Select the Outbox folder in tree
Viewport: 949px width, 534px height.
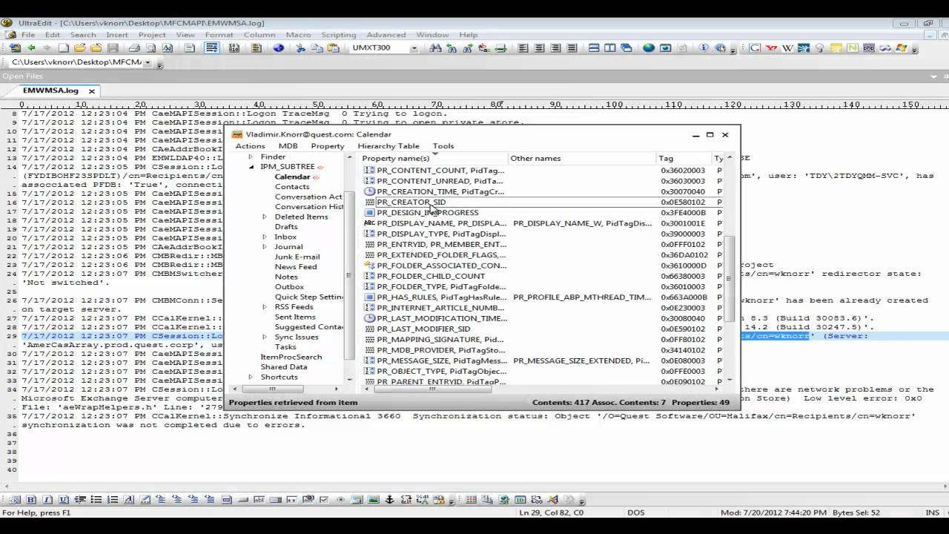coord(289,287)
